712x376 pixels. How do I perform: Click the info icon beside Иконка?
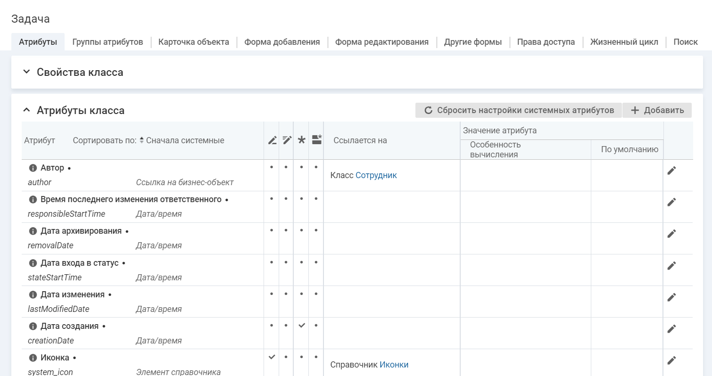pos(33,358)
